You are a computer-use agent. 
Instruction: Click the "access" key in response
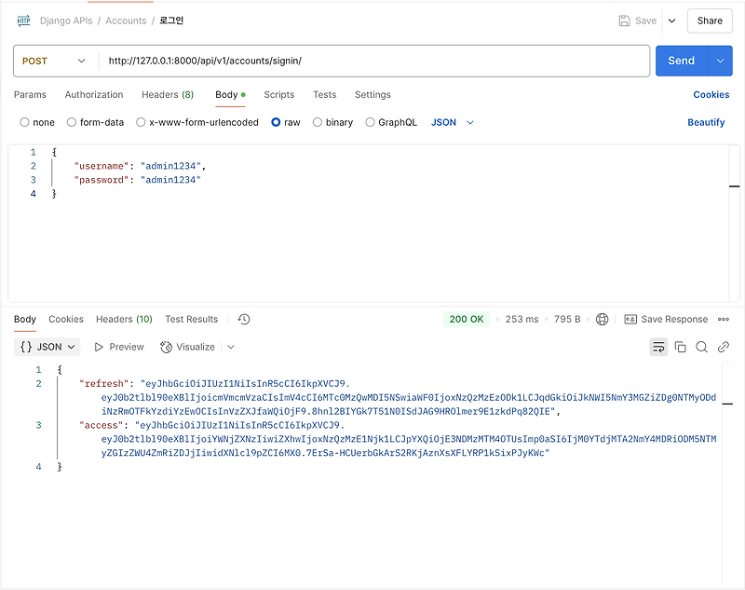102,425
